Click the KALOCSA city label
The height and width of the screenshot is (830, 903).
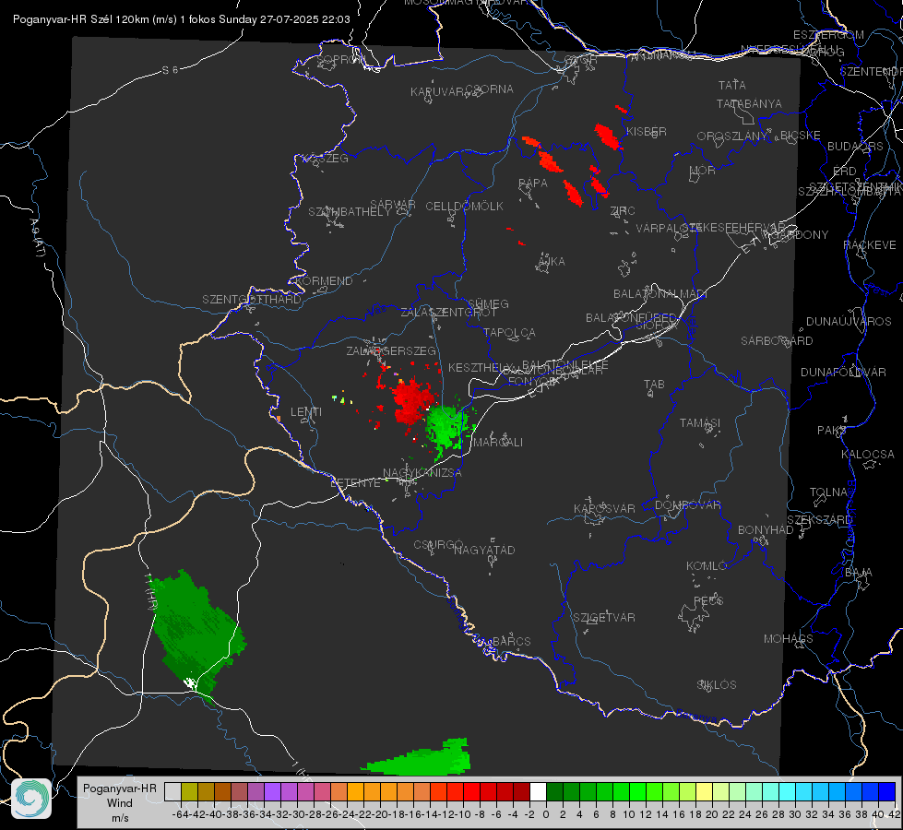[868, 455]
